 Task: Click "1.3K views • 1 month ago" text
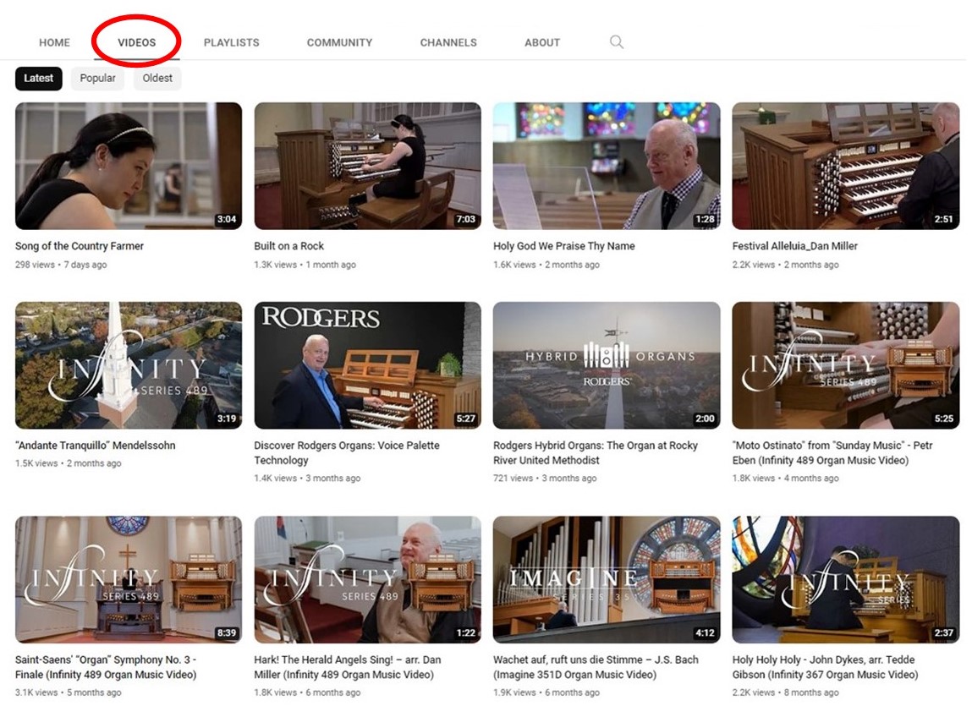[305, 265]
